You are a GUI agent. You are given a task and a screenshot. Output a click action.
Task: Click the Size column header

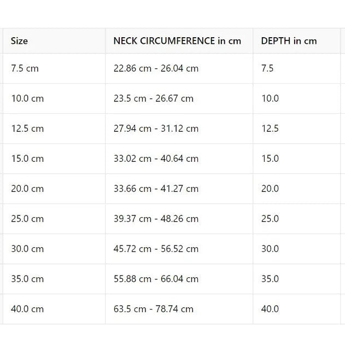click(x=20, y=41)
